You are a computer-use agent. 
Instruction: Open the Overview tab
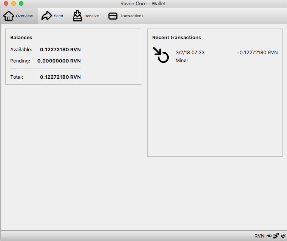pos(19,16)
